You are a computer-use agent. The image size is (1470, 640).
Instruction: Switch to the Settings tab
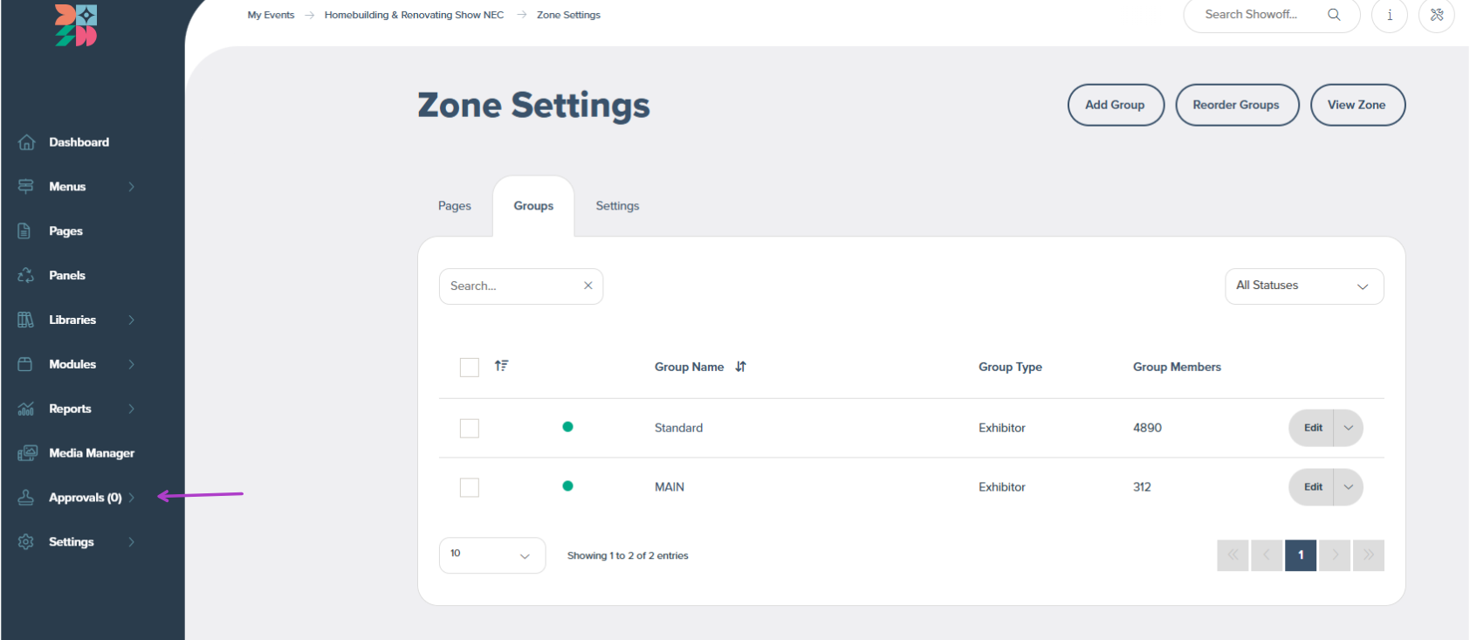point(617,206)
